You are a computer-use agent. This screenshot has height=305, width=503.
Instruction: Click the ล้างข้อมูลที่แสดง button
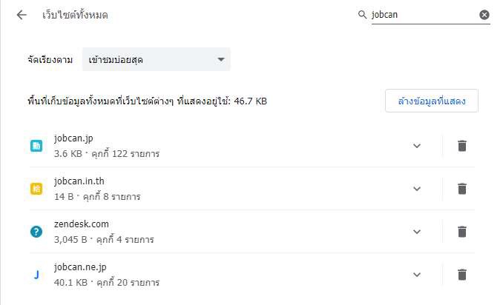tap(431, 101)
